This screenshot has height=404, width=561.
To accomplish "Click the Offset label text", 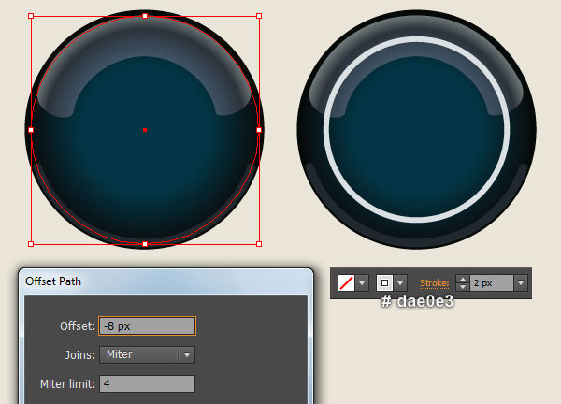I will [78, 326].
